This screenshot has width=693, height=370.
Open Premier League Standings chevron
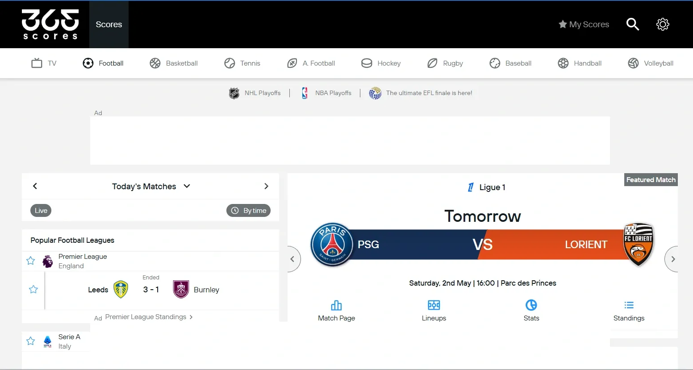[191, 317]
